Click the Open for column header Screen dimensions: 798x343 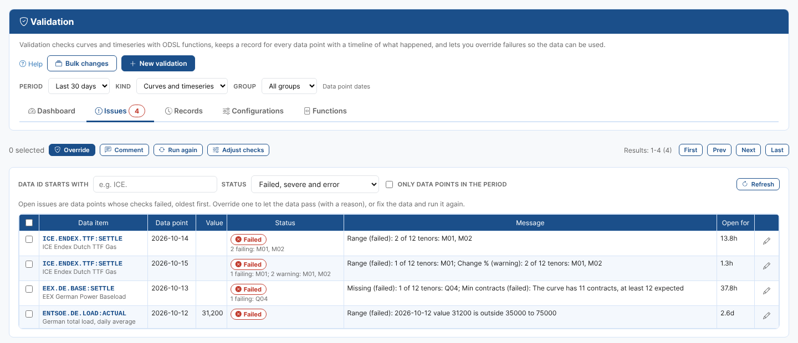point(735,223)
